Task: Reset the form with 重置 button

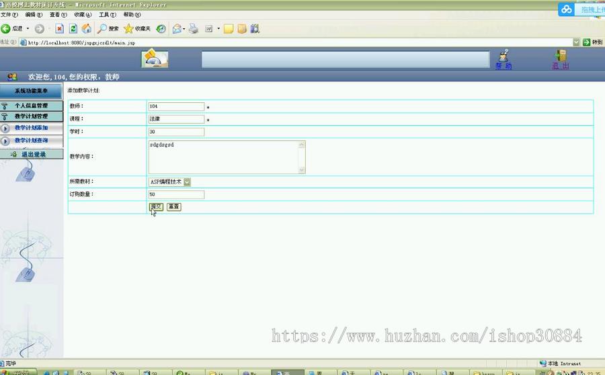Action: tap(174, 207)
